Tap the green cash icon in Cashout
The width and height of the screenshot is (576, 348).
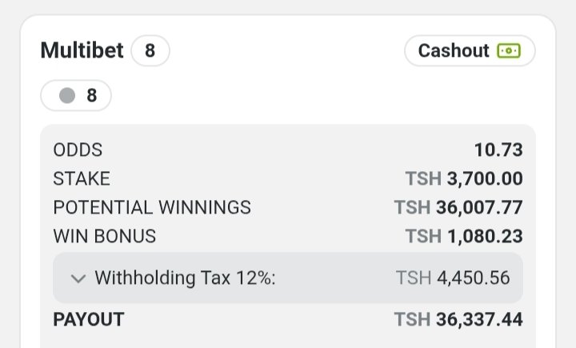pos(509,50)
